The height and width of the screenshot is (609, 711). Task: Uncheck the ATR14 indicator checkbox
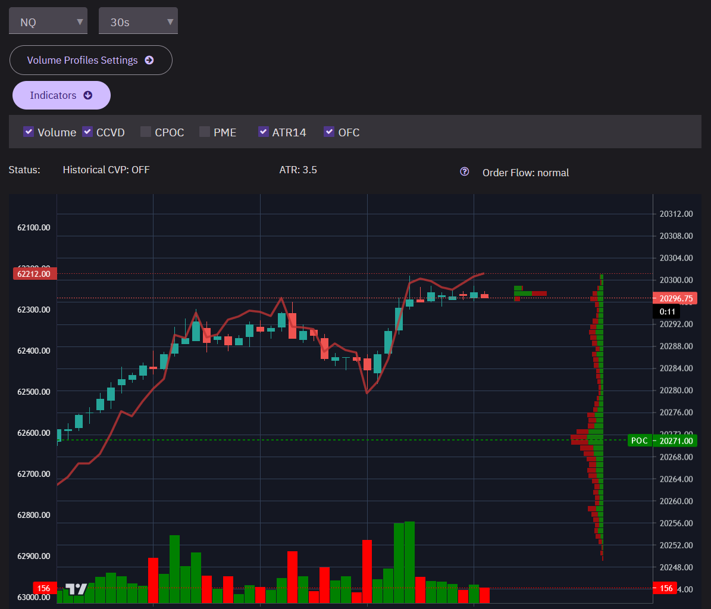[x=263, y=132]
